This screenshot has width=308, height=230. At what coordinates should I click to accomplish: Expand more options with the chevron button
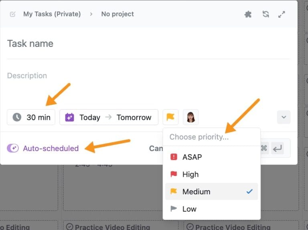284,117
